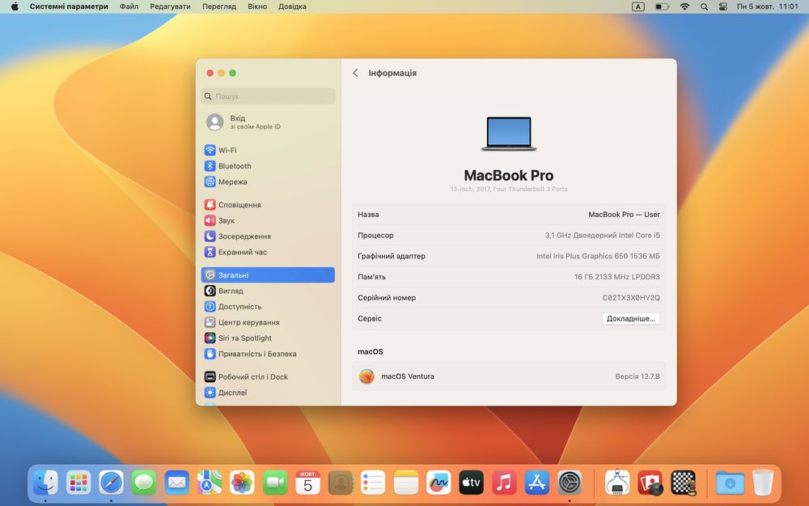Screen dimensions: 809x506
Task: Open Contacts from the Dock
Action: pos(341,483)
